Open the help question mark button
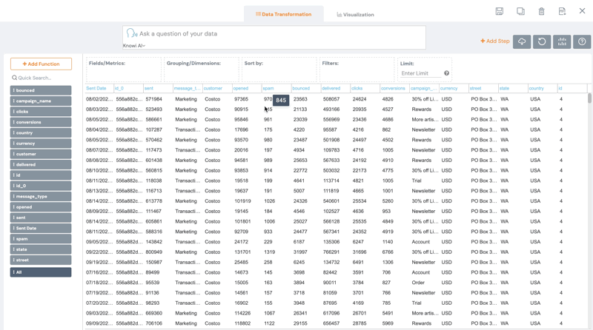 pyautogui.click(x=582, y=41)
